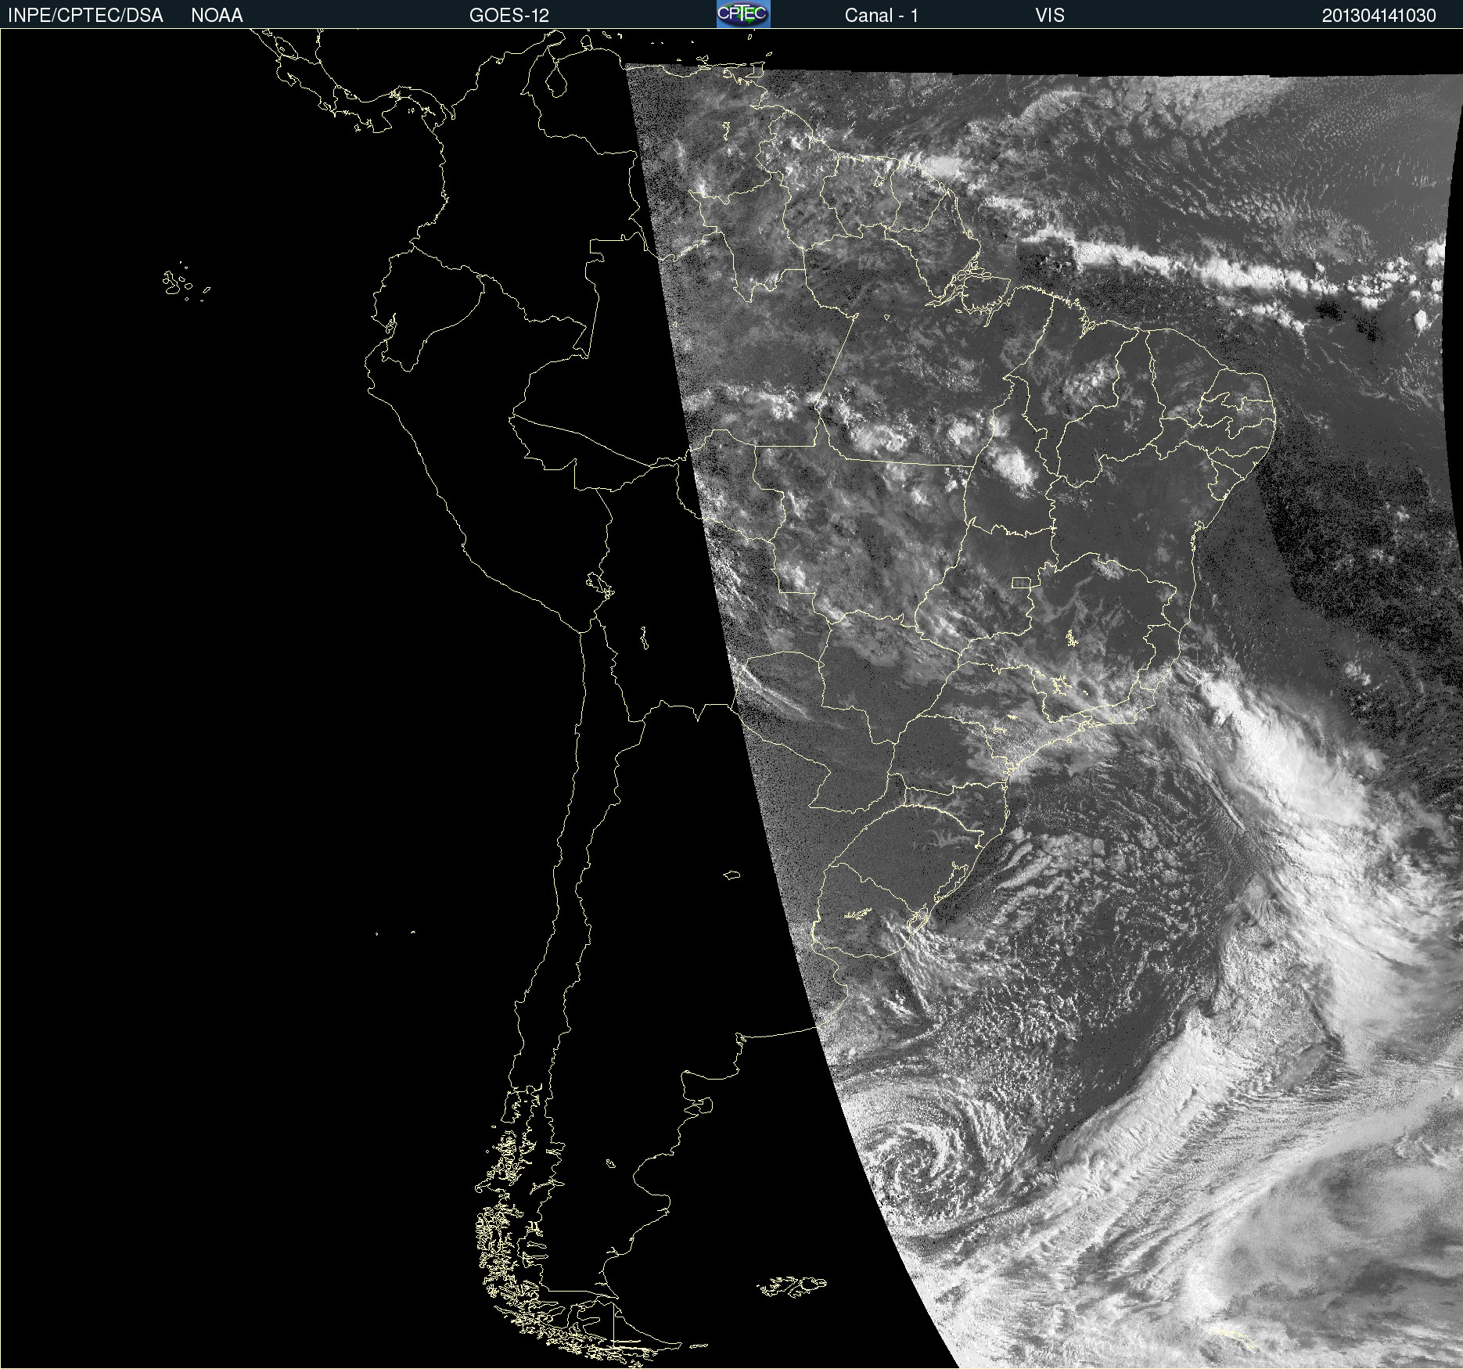Viewport: 1463px width, 1369px height.
Task: Click the GOES-12 satellite label
Action: 509,16
